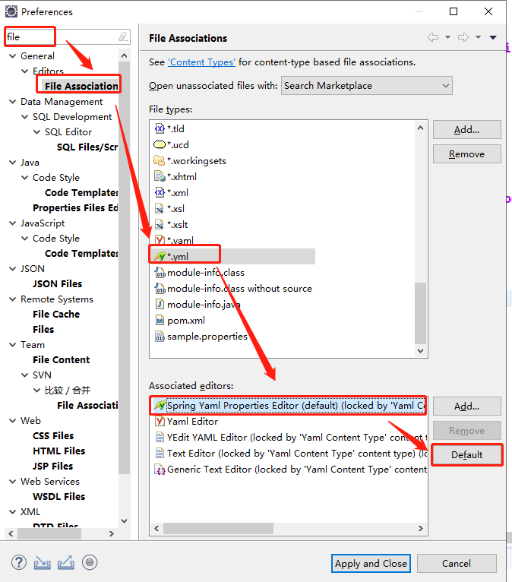Select File Cache tree item
Screen dimensions: 512x582
pyautogui.click(x=56, y=315)
